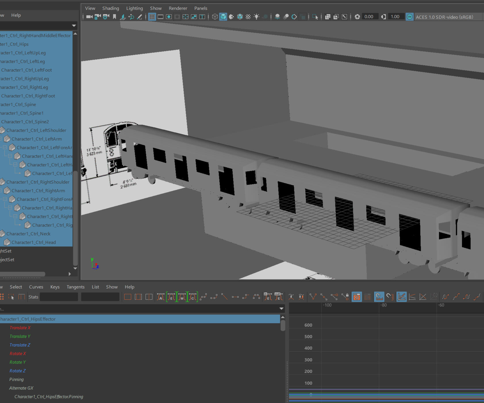Click the first Stats input field

point(59,297)
